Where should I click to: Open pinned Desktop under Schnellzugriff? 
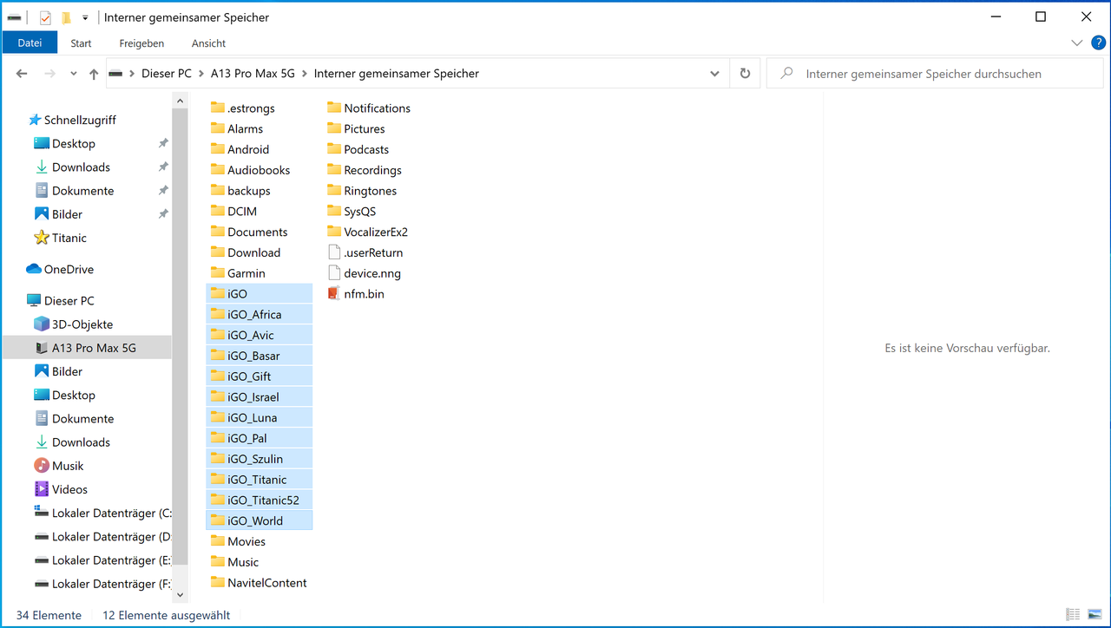click(x=74, y=143)
